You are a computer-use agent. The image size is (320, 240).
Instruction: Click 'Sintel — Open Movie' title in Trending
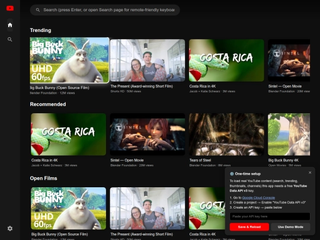click(285, 87)
